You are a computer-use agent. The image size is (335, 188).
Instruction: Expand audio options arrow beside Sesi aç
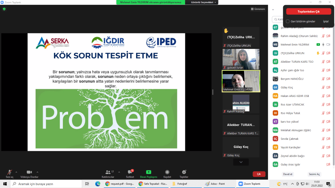click(16, 172)
